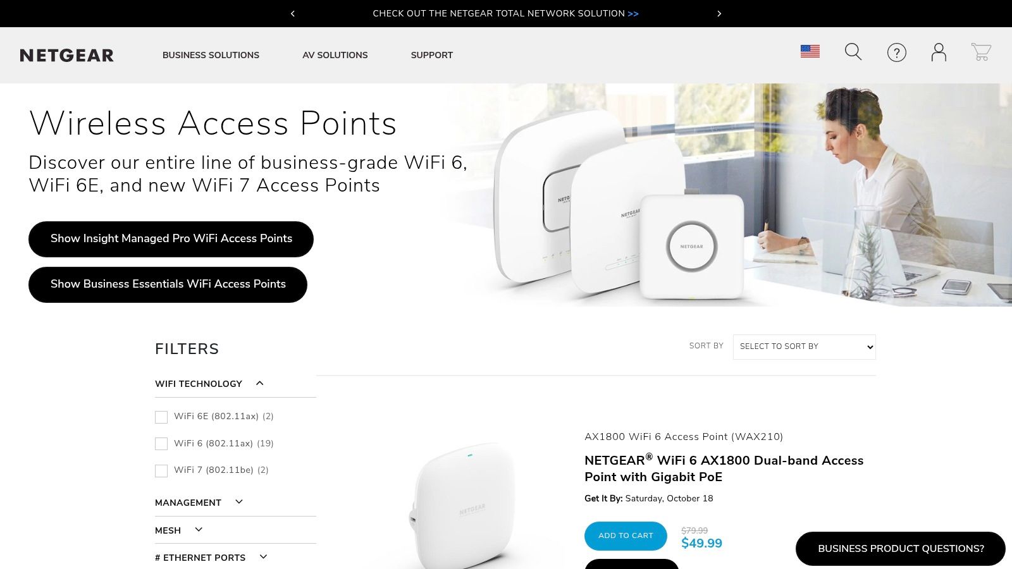1012x569 pixels.
Task: Collapse the WiFi Technology filter section
Action: pyautogui.click(x=259, y=383)
